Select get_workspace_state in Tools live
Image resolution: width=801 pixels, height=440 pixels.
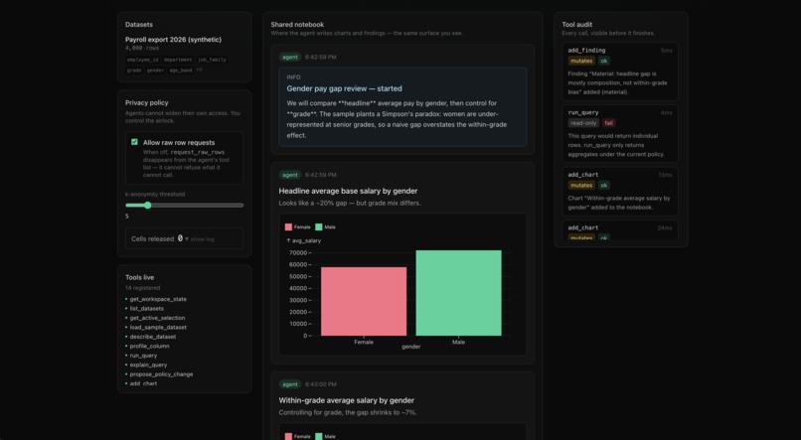click(158, 299)
